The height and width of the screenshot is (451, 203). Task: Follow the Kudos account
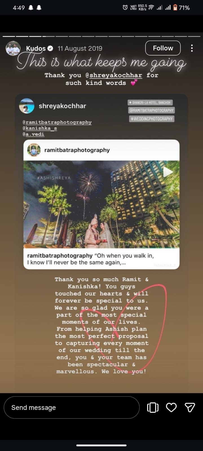163,48
